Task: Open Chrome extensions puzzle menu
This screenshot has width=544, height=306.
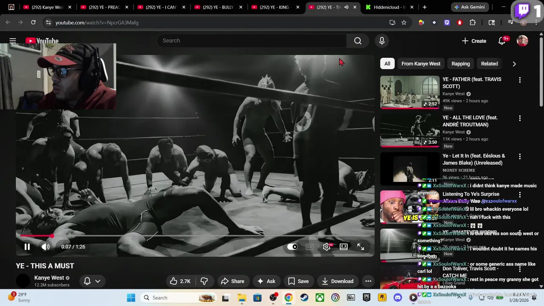Action: coord(473,23)
